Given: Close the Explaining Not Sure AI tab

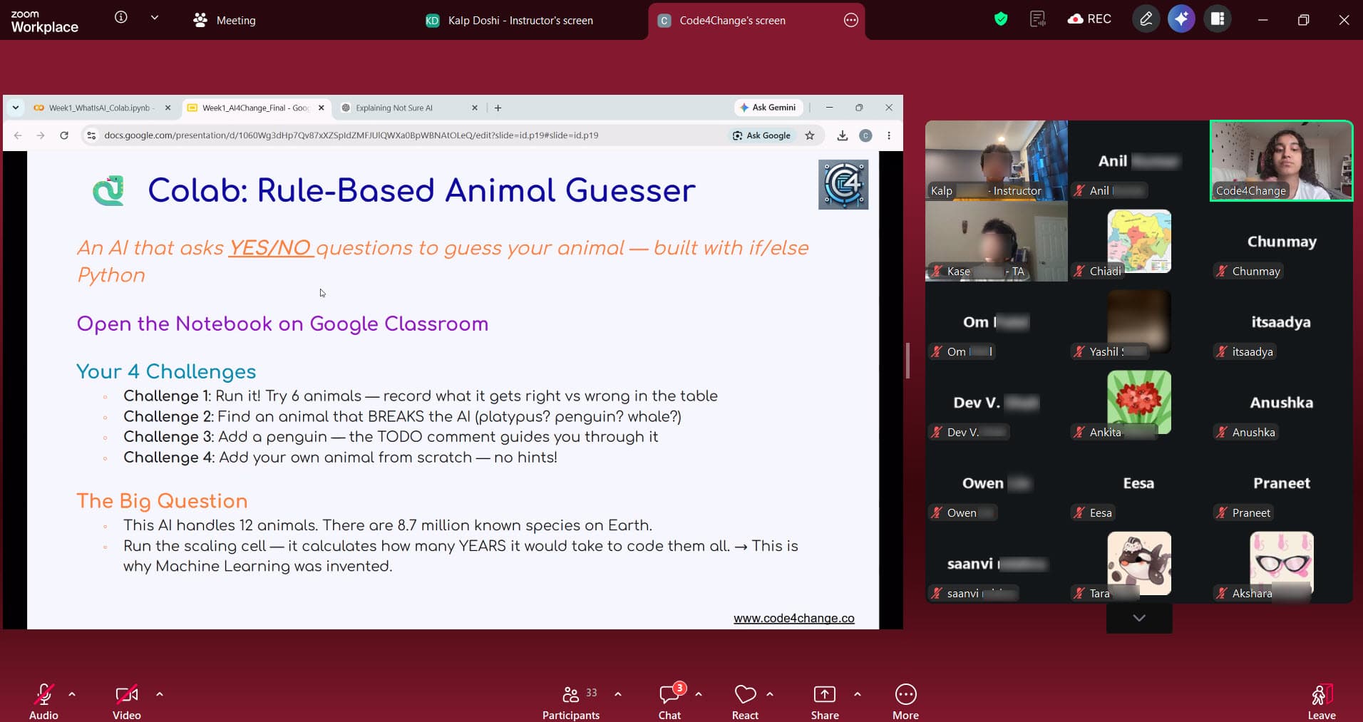Looking at the screenshot, I should pyautogui.click(x=475, y=108).
